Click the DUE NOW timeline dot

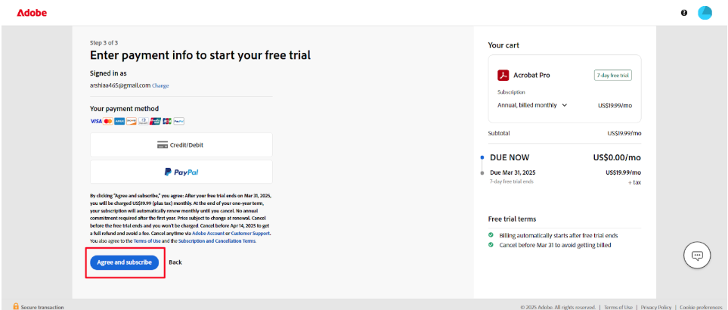point(482,157)
